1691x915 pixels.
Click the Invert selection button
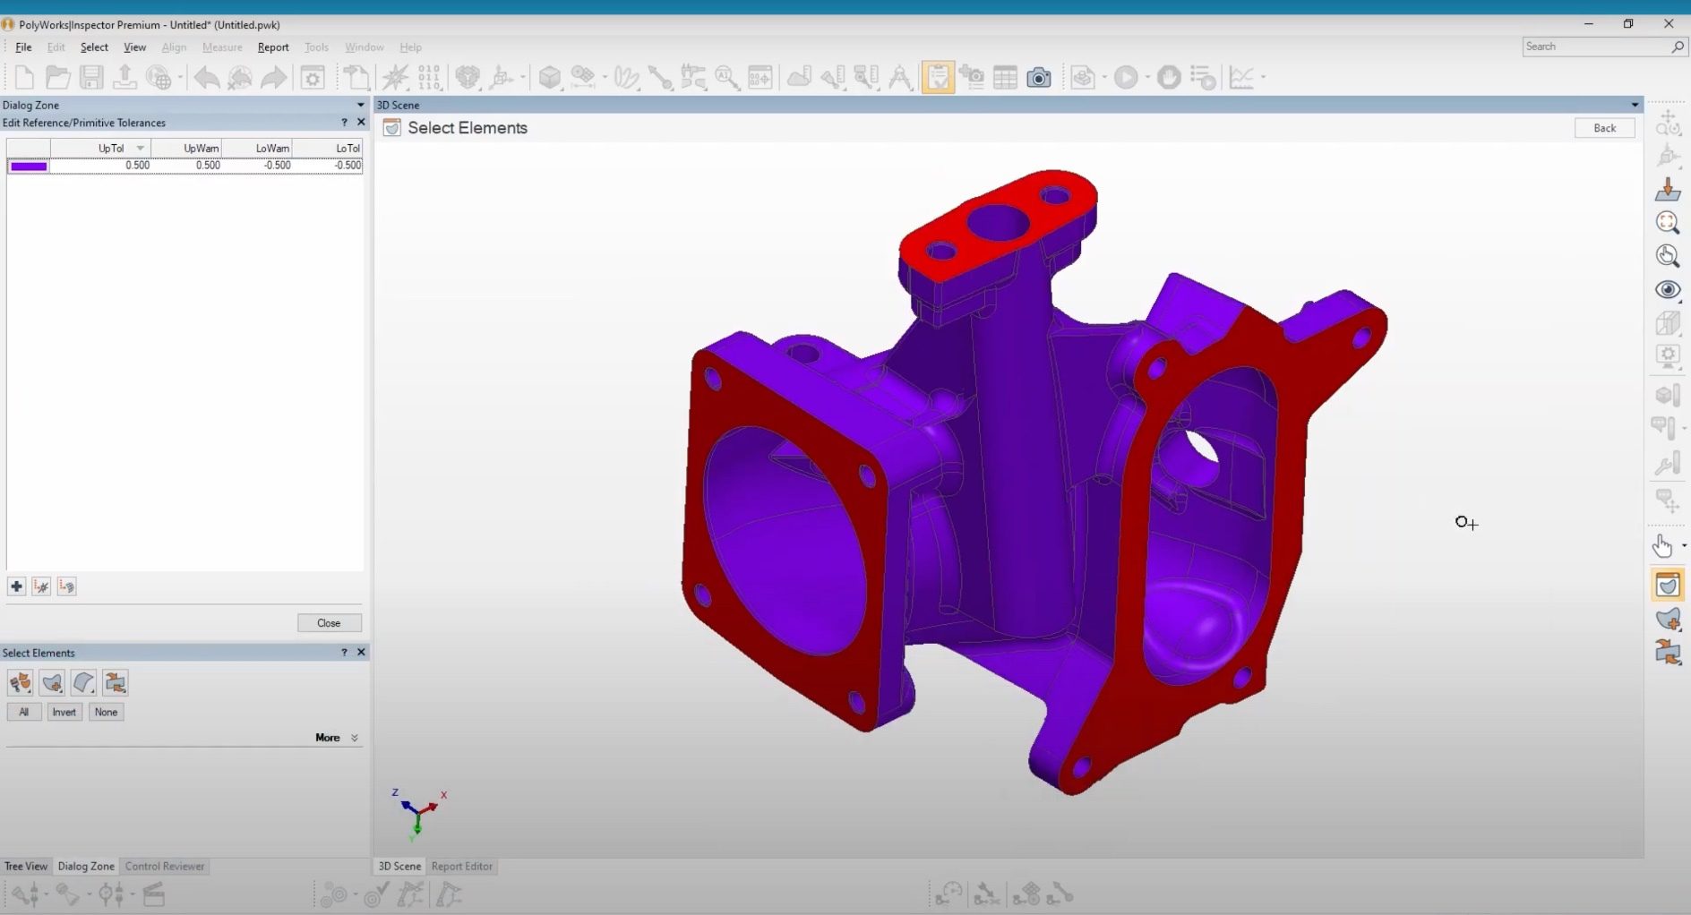pyautogui.click(x=64, y=711)
